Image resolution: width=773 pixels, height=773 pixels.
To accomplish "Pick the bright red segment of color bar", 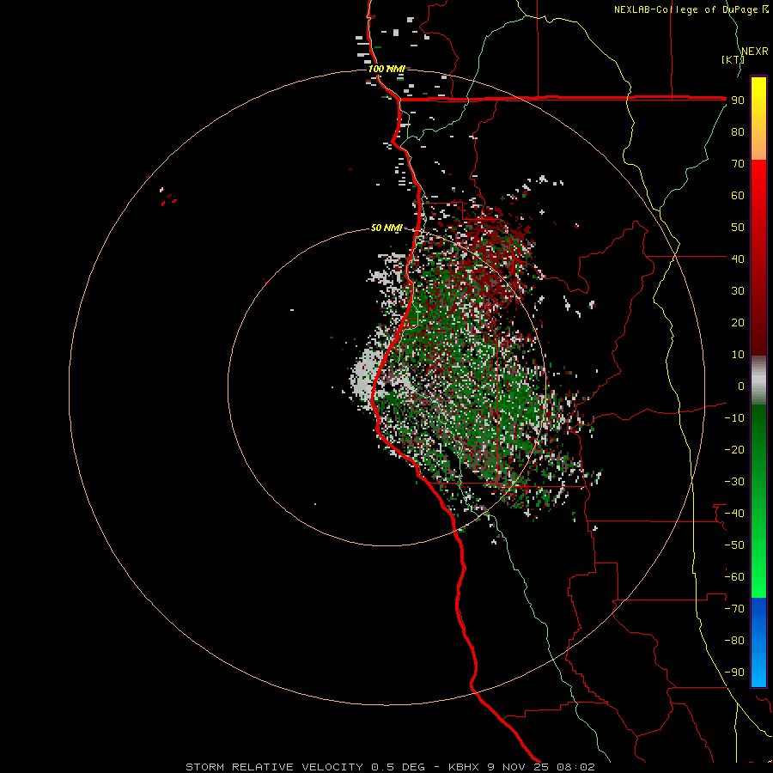I will tap(758, 183).
